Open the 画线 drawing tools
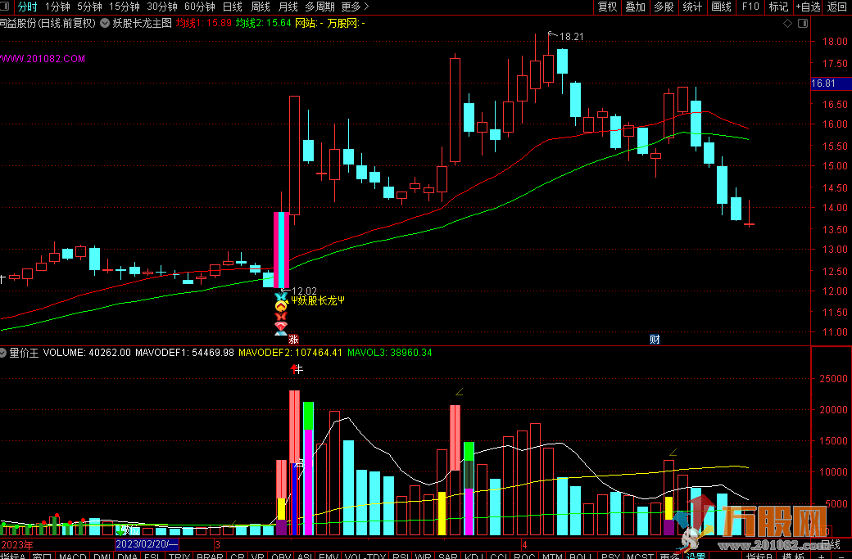 pyautogui.click(x=721, y=7)
